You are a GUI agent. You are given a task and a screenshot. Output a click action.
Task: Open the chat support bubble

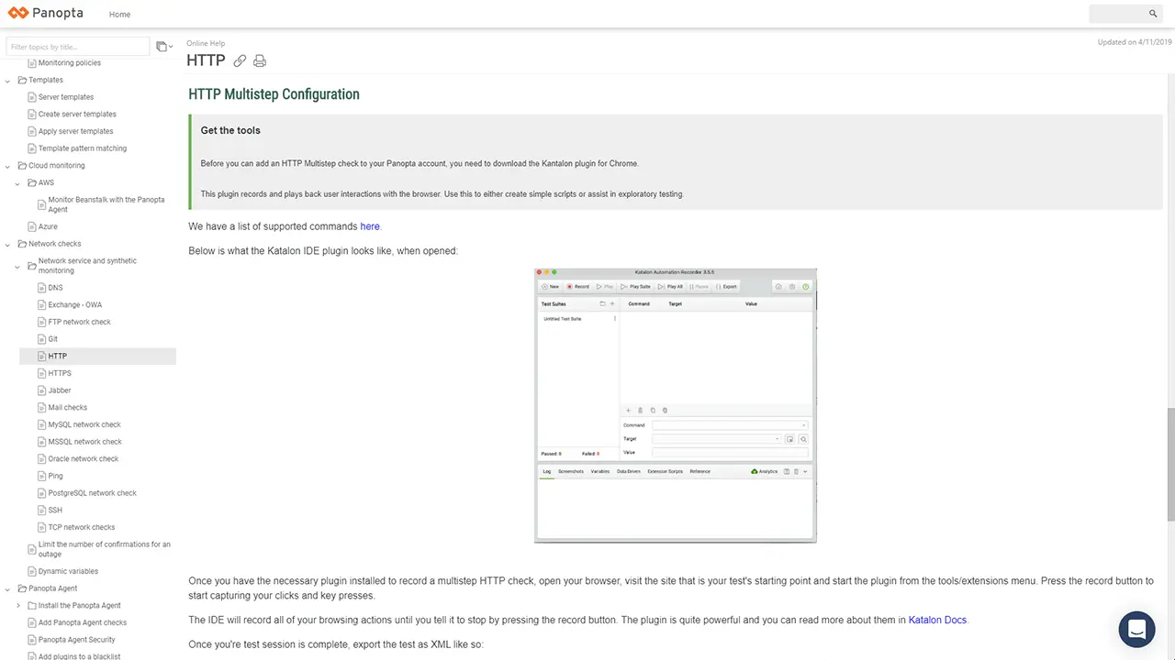coord(1136,629)
